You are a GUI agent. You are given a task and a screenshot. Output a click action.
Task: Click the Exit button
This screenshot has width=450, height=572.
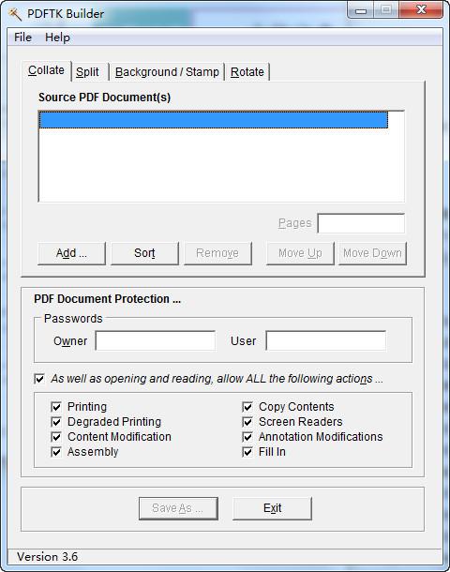coord(273,508)
